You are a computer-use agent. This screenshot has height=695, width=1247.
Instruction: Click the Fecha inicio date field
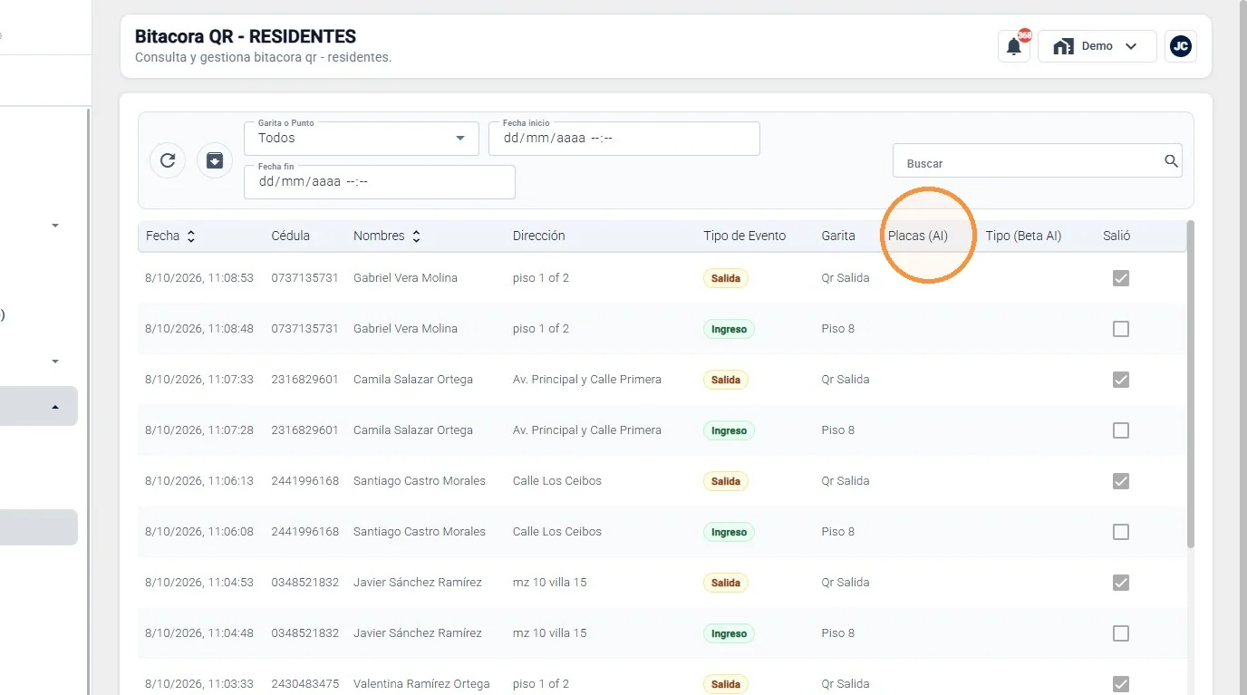[x=624, y=138]
